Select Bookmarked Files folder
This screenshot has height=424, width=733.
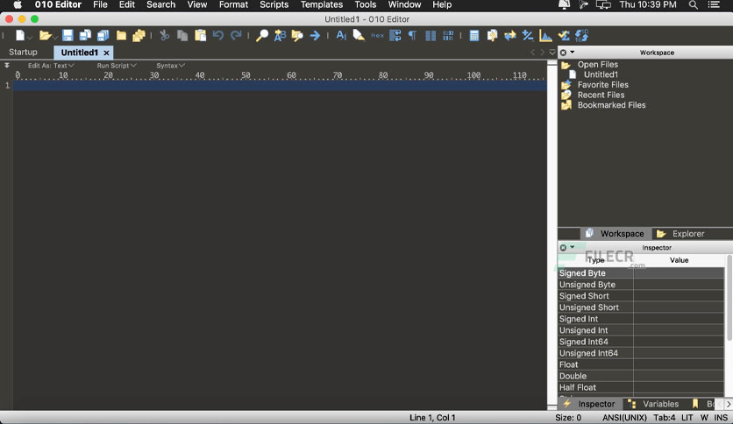[x=611, y=105]
